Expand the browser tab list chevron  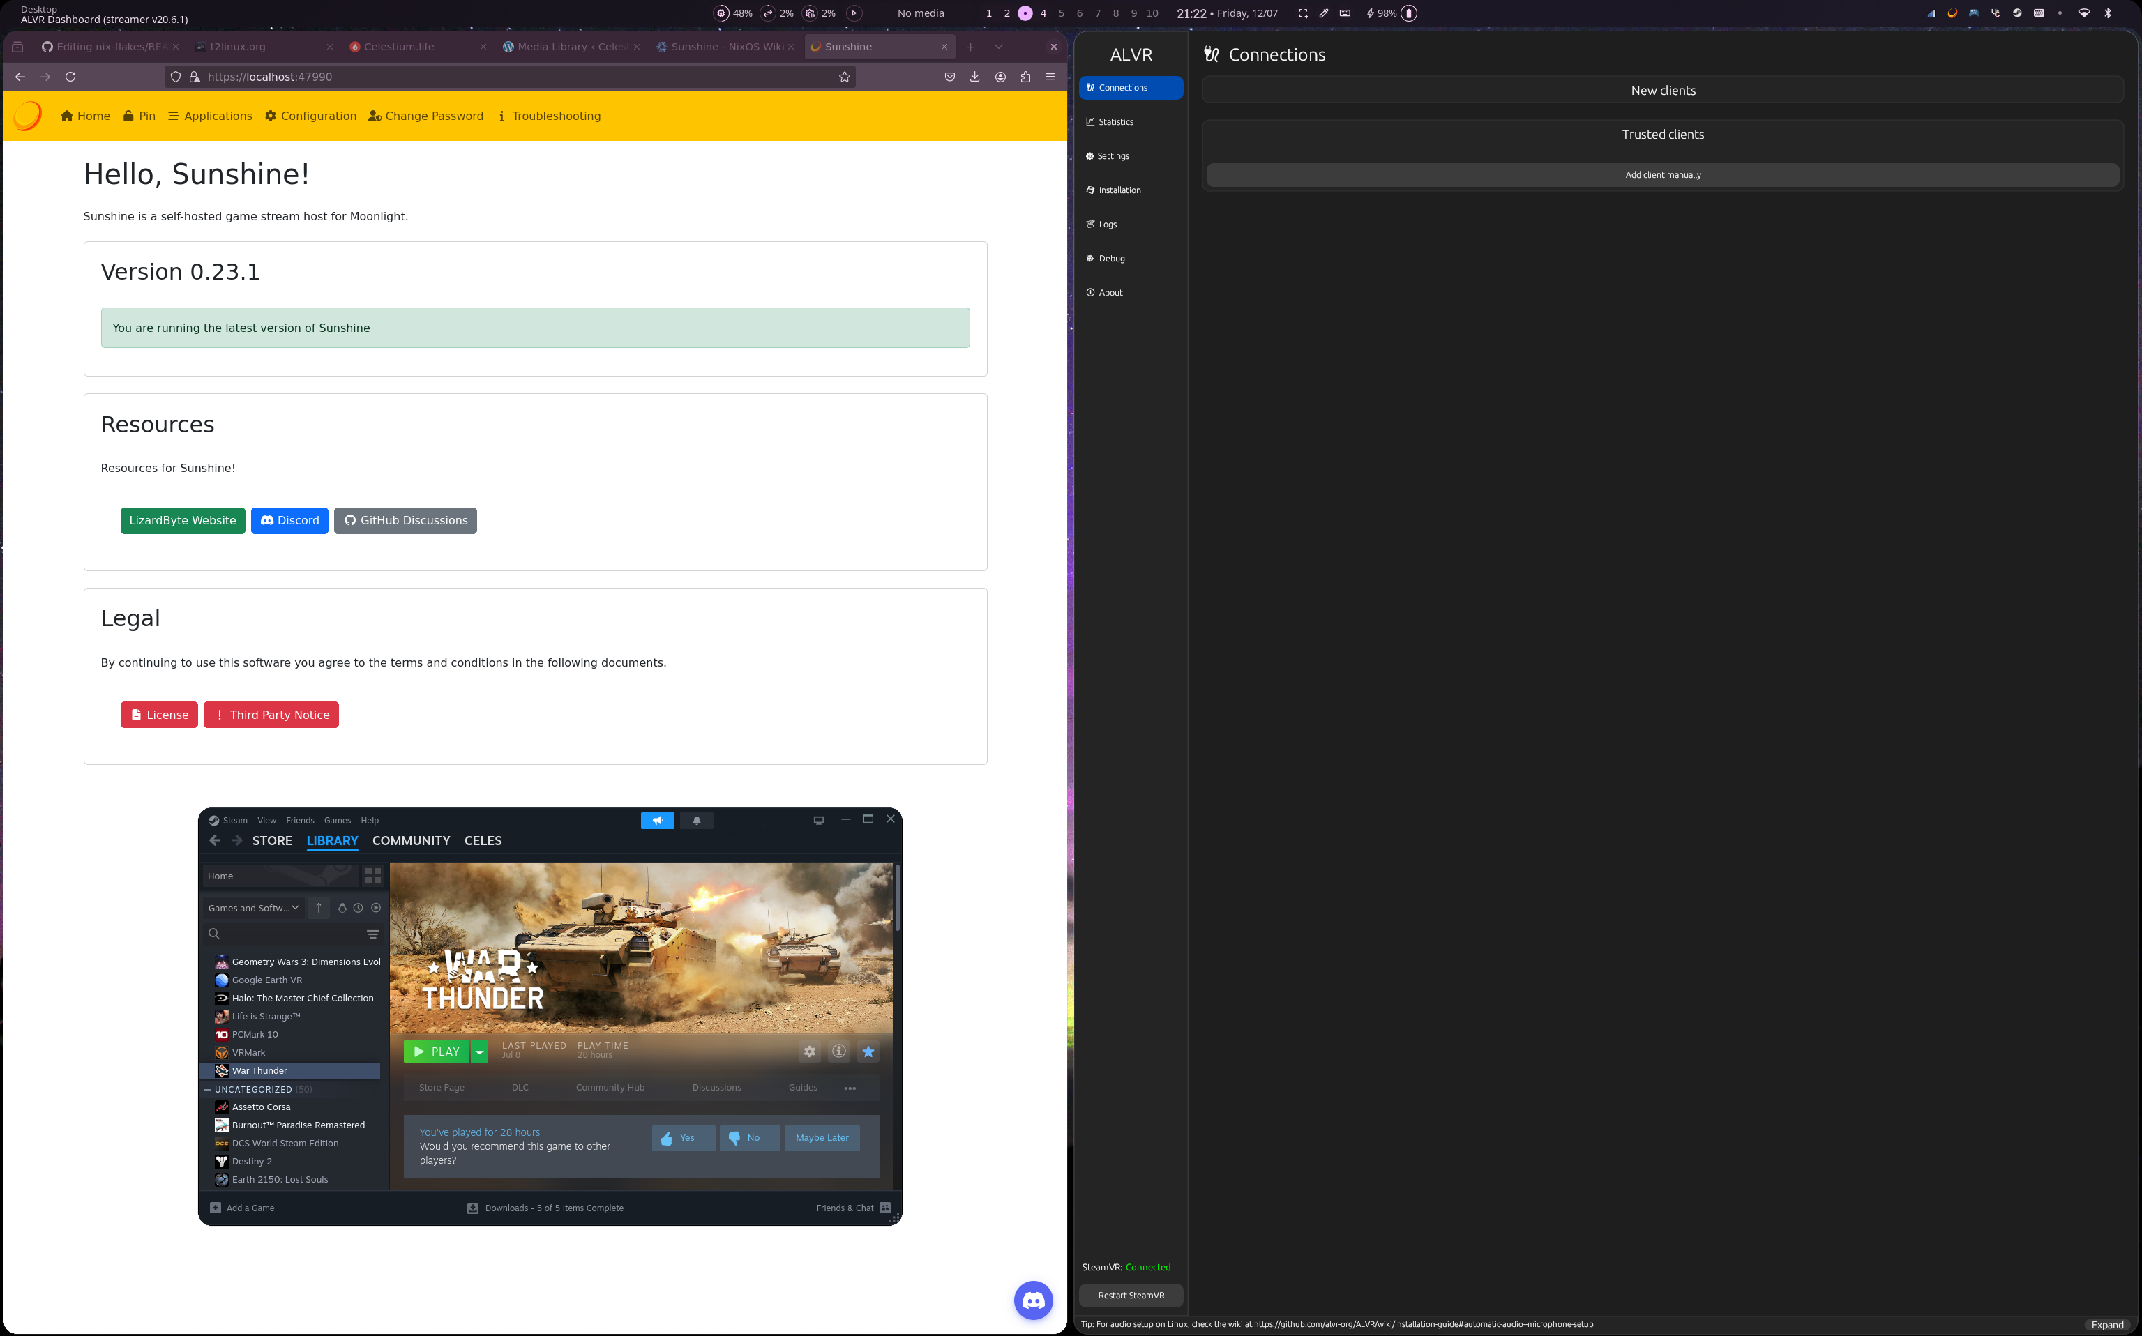point(999,47)
